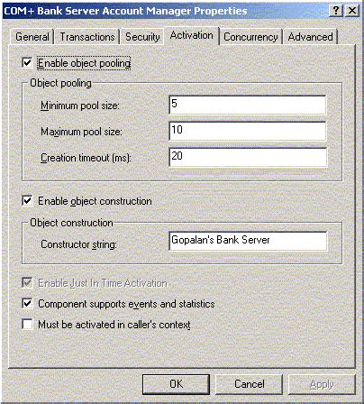The width and height of the screenshot is (364, 404).
Task: Select the Activation tab
Action: [192, 35]
